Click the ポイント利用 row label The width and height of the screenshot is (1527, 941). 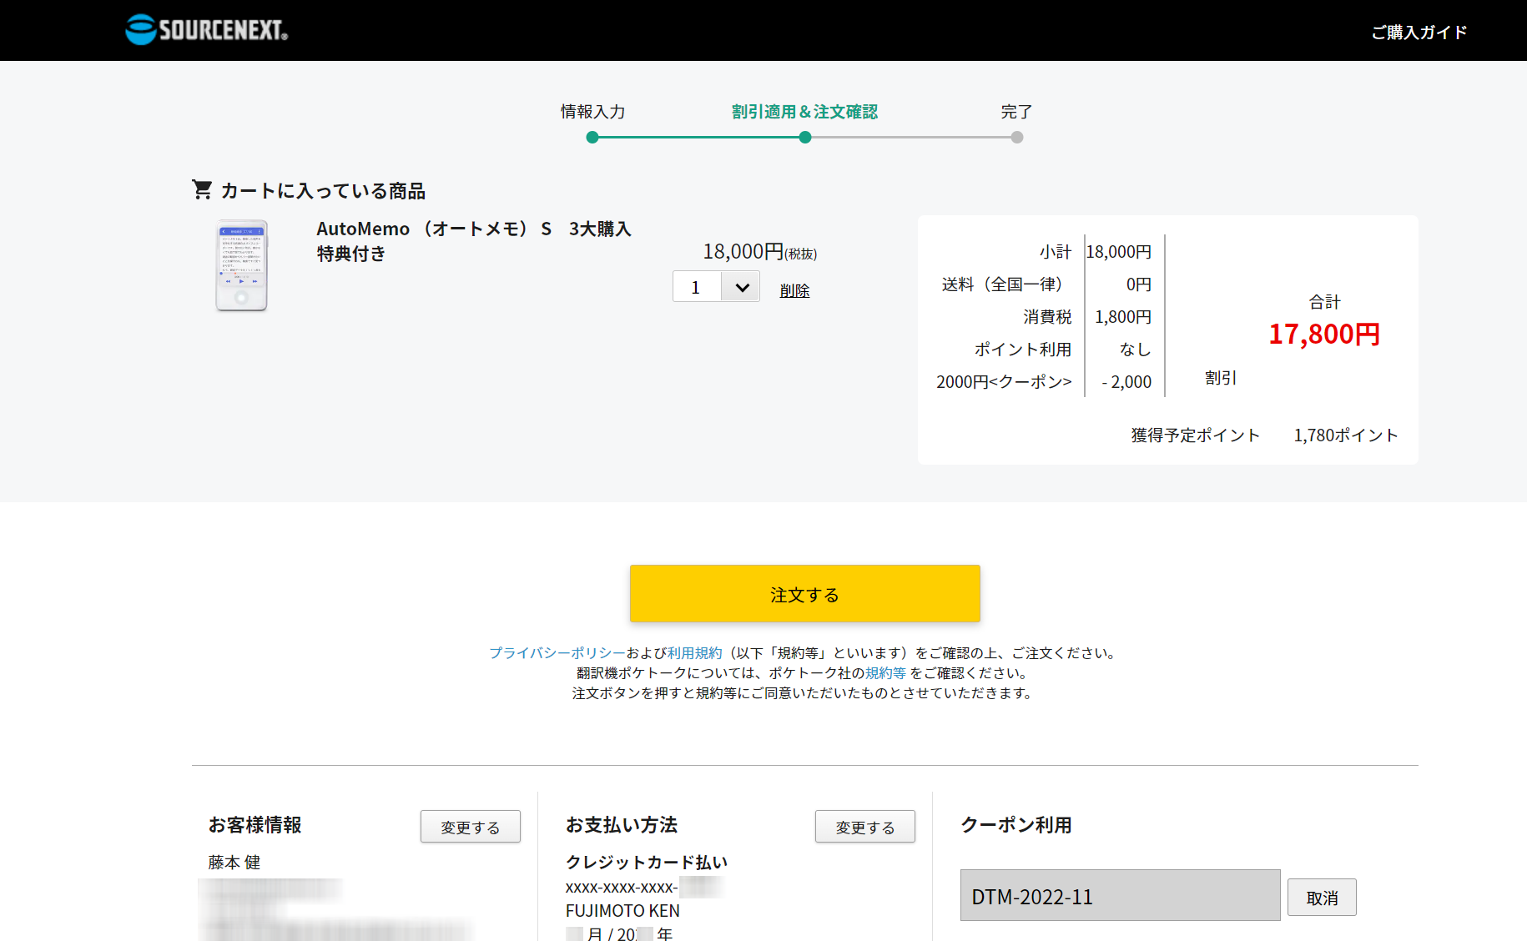point(1023,349)
